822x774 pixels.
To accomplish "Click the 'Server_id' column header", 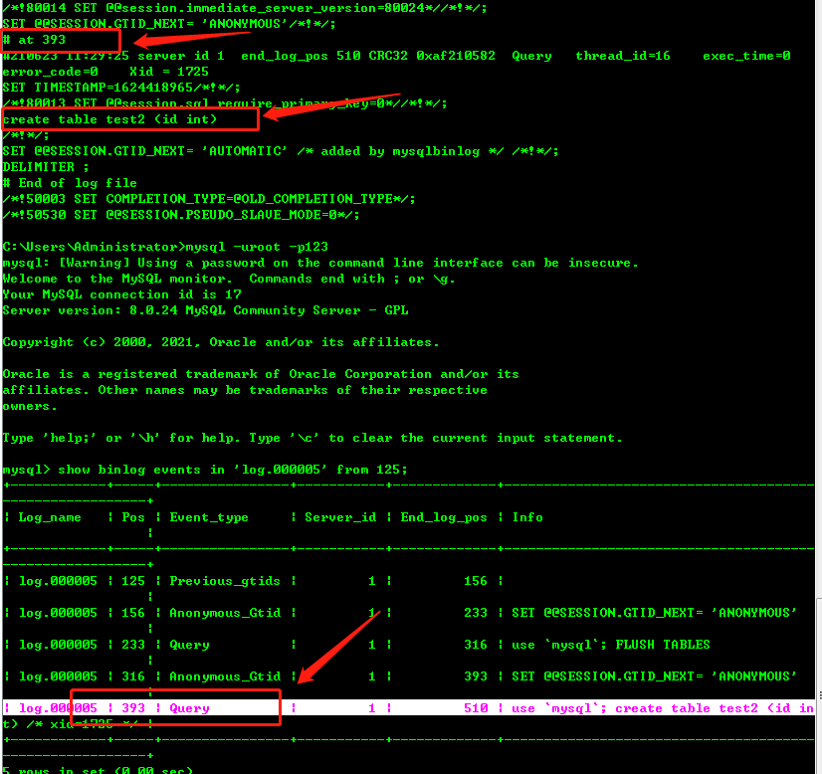I will [x=340, y=517].
